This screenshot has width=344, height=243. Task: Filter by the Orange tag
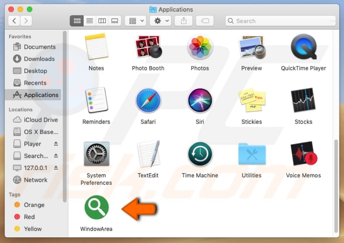click(x=33, y=205)
